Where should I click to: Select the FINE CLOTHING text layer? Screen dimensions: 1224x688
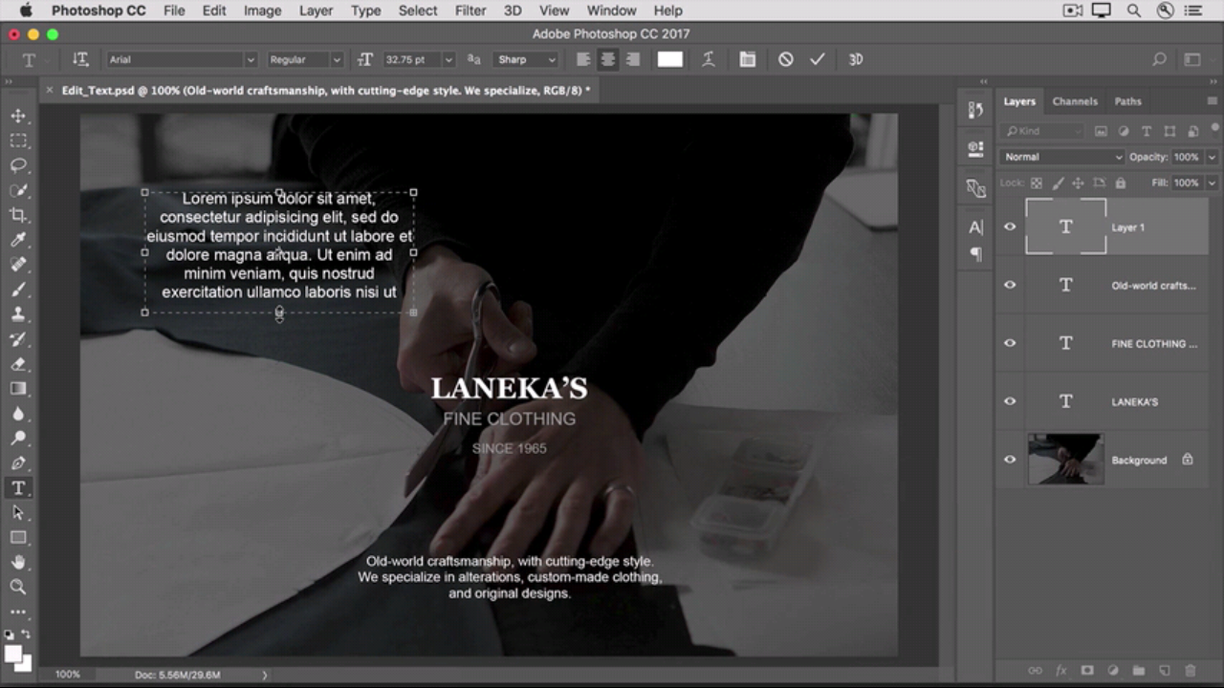point(1153,344)
